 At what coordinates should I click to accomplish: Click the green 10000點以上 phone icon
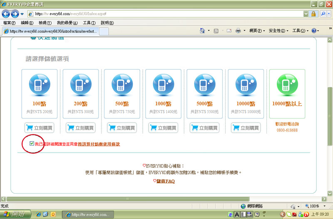tap(287, 85)
